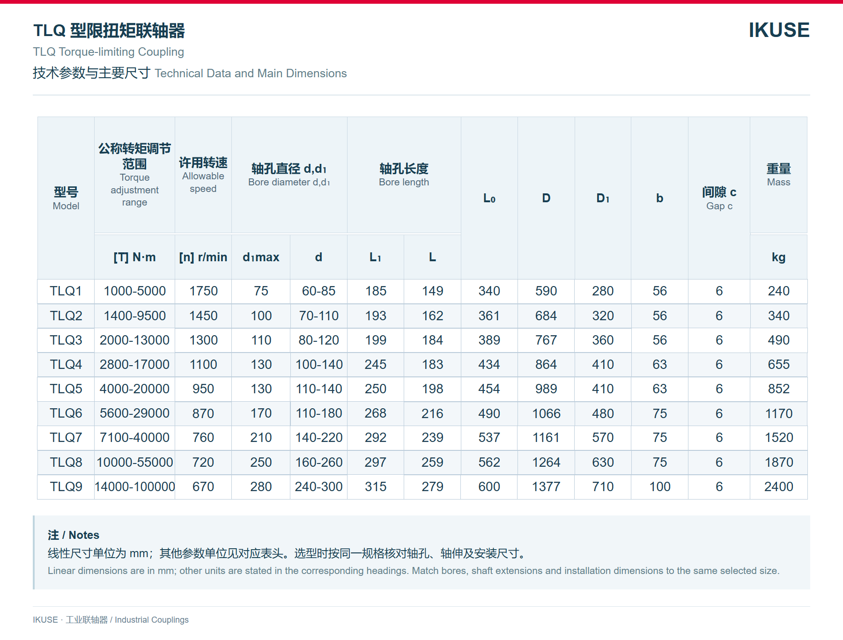843x640 pixels.
Task: Click the Mass column header
Action: tap(778, 175)
